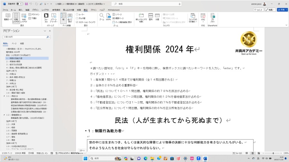Jump to 5：代理とは heading

pos(11,74)
